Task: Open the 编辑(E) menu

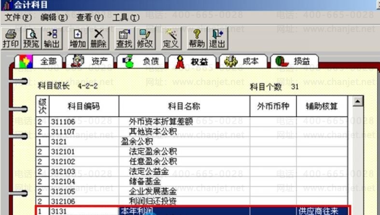Action: [x=54, y=17]
